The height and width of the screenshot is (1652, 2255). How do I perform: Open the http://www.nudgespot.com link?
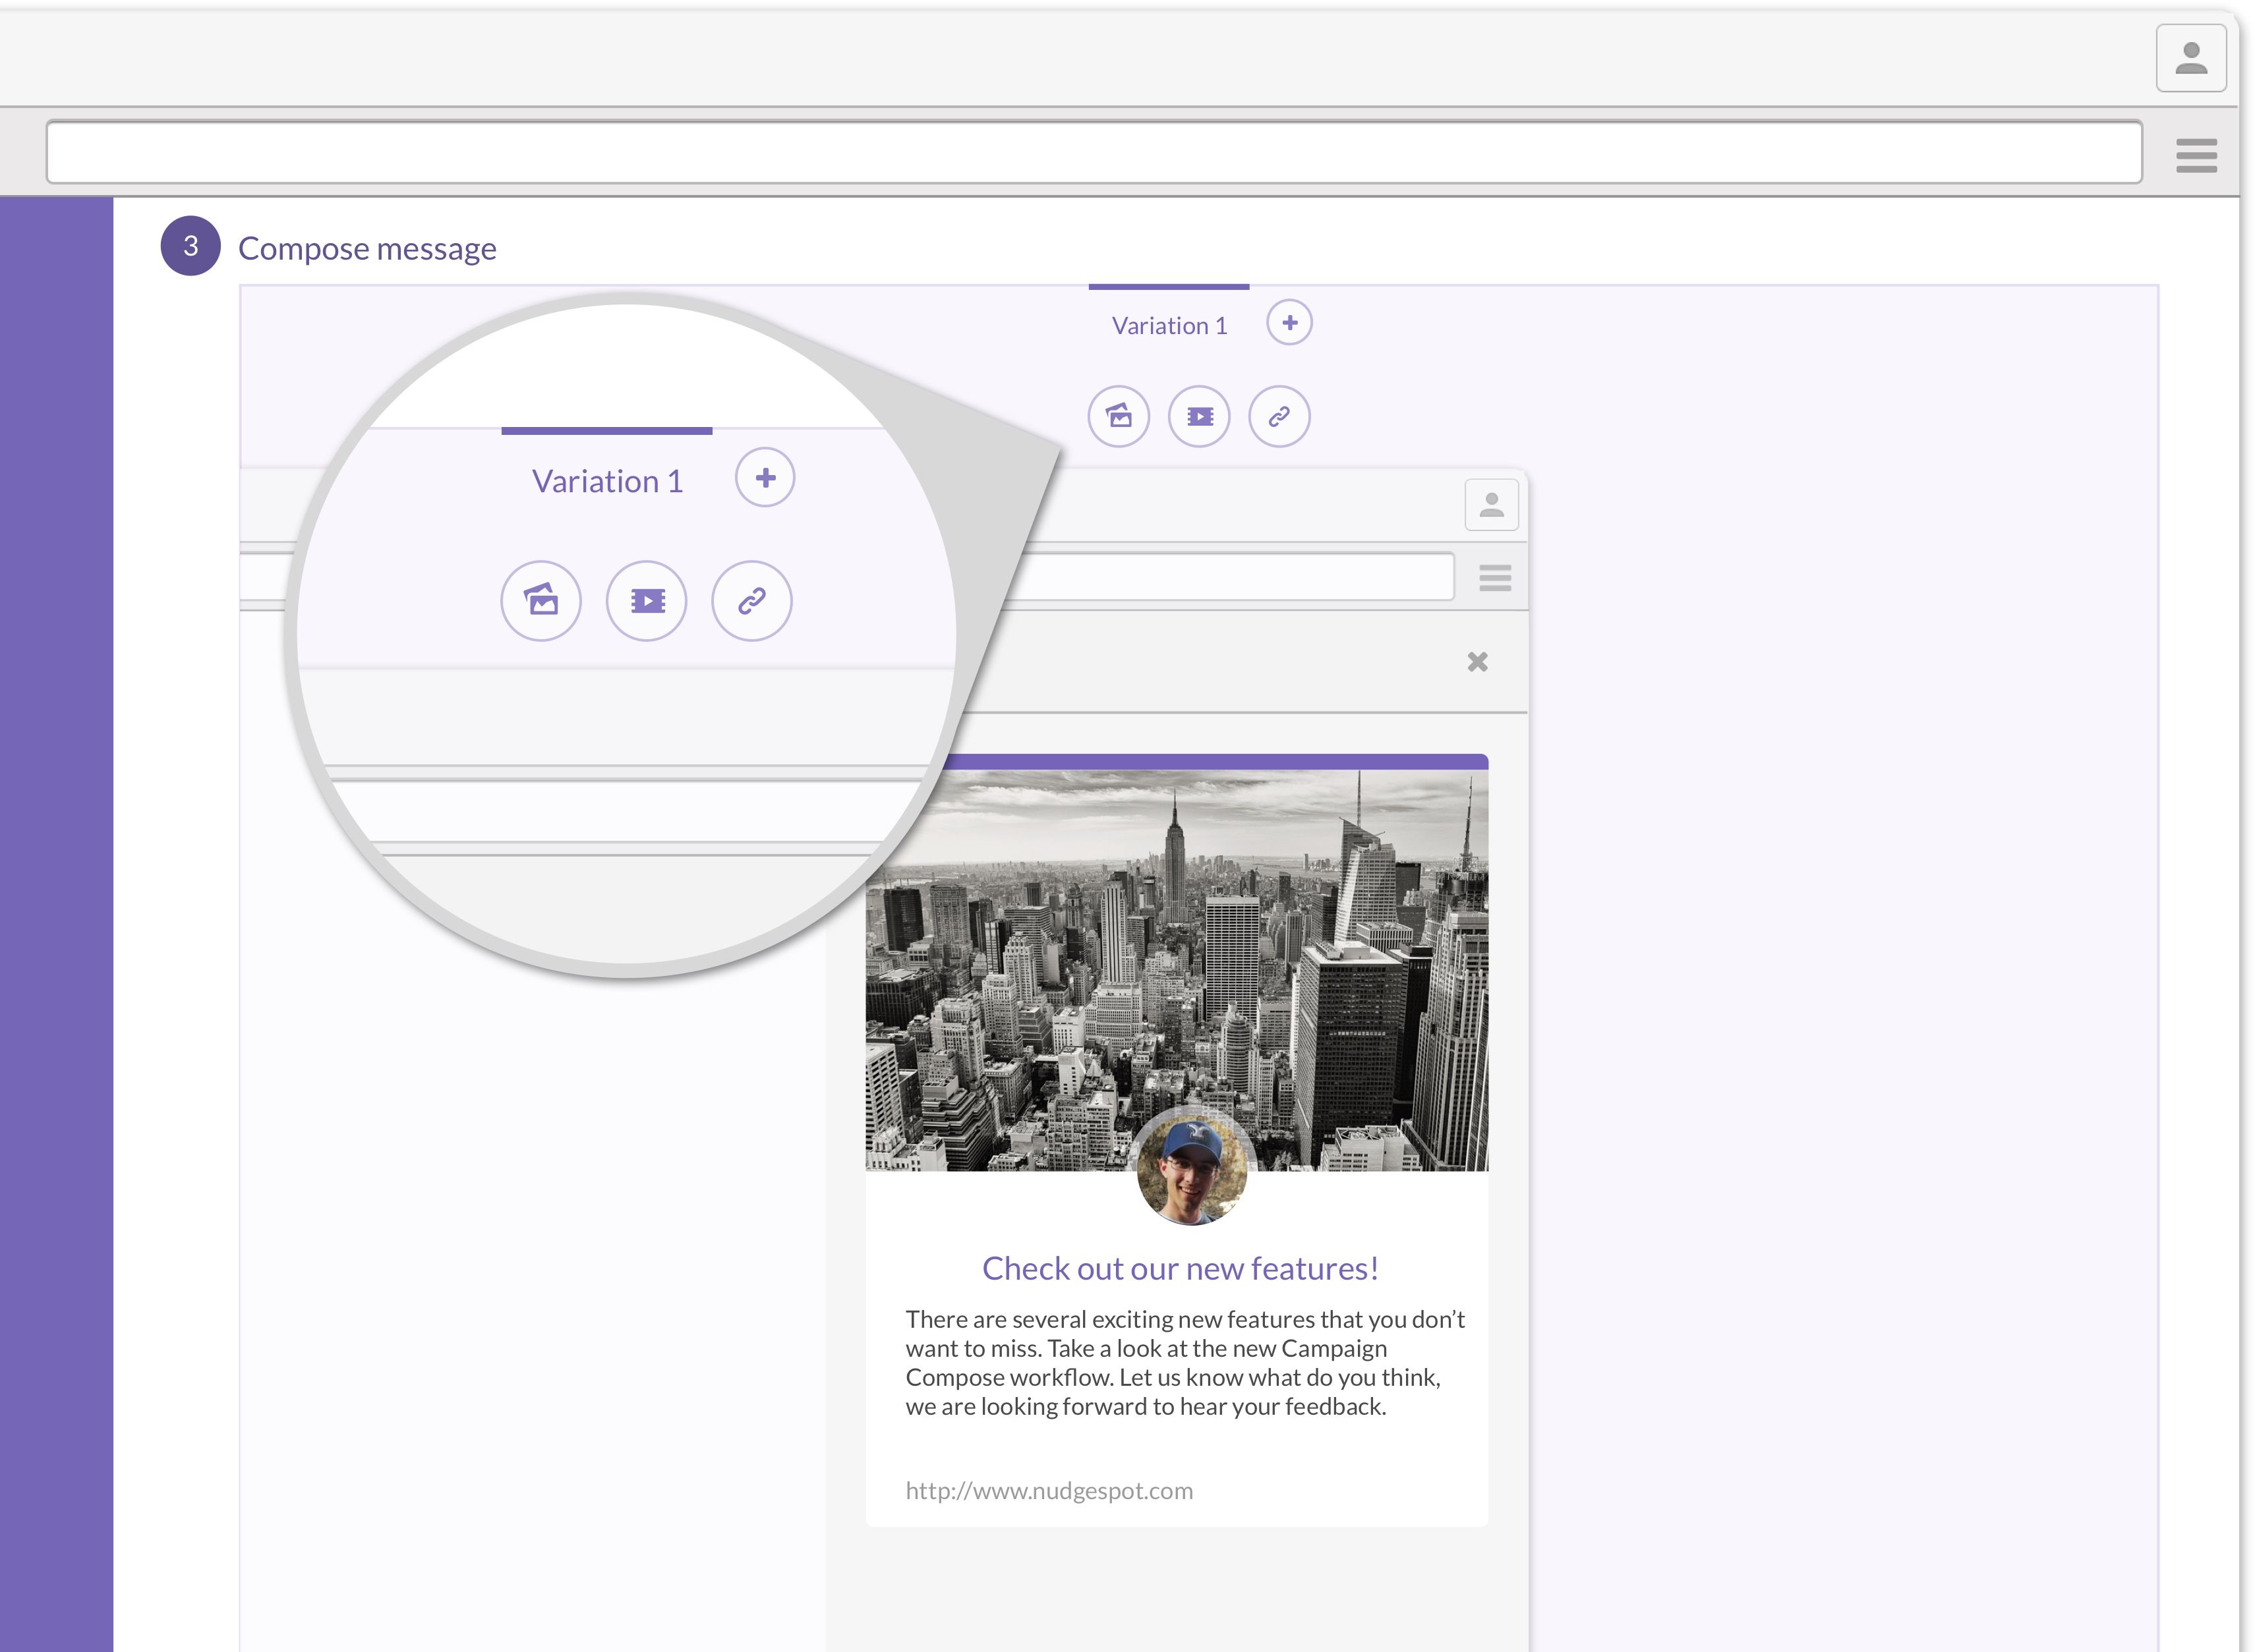tap(1049, 1491)
